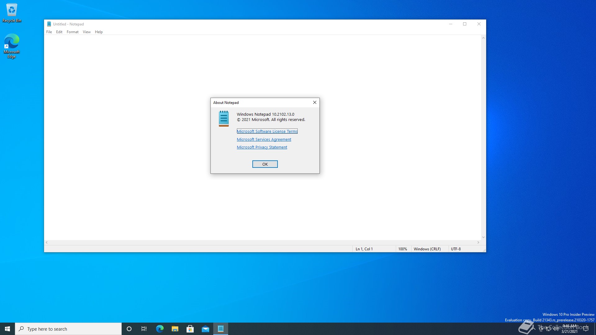Click the 100% zoom status entry
This screenshot has height=335, width=596.
[403, 249]
